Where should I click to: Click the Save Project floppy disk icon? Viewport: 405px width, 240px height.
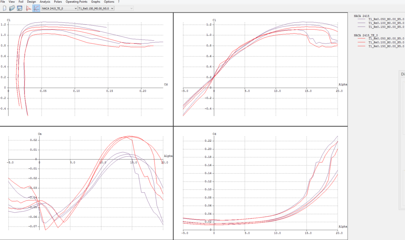19,8
